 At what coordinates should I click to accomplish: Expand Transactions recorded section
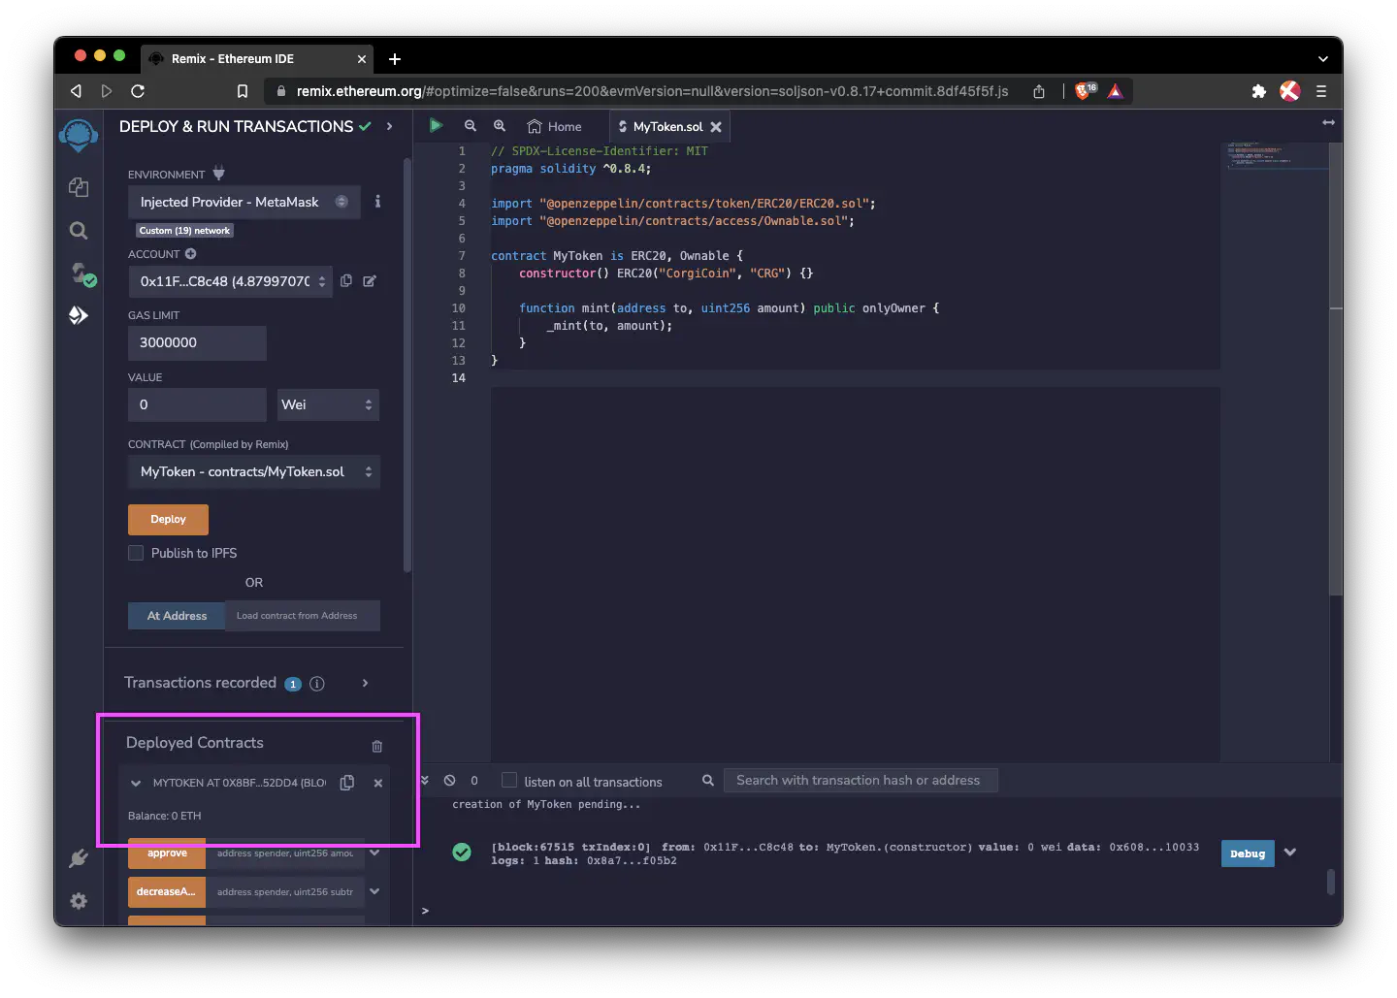365,683
